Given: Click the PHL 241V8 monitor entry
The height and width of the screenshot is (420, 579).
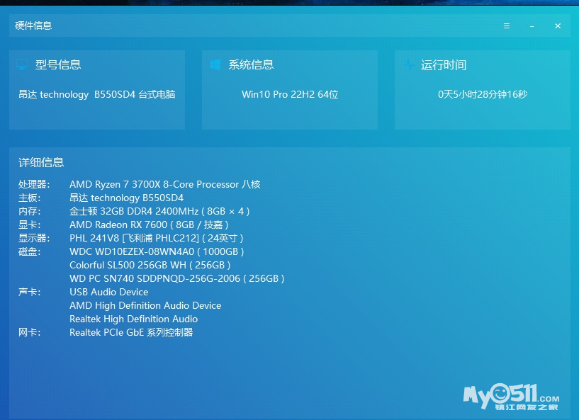Looking at the screenshot, I should point(156,238).
